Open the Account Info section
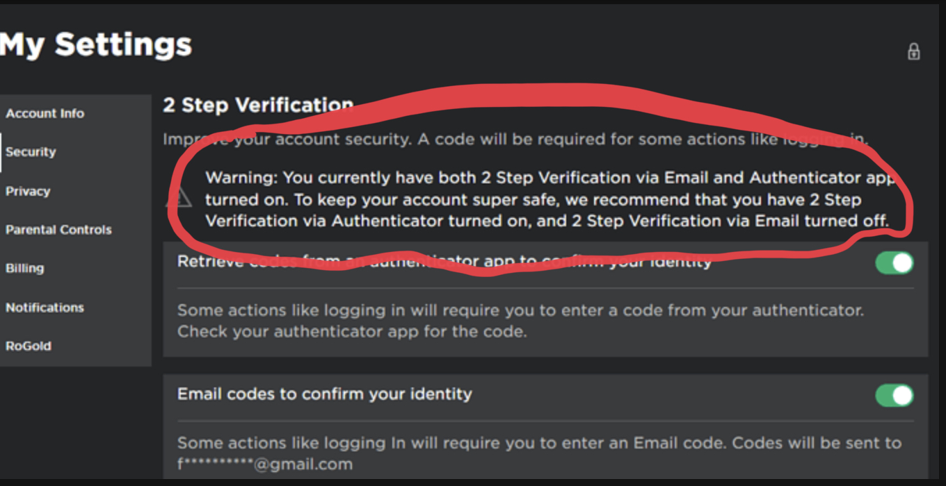Screen dimensions: 946x486 [45, 113]
